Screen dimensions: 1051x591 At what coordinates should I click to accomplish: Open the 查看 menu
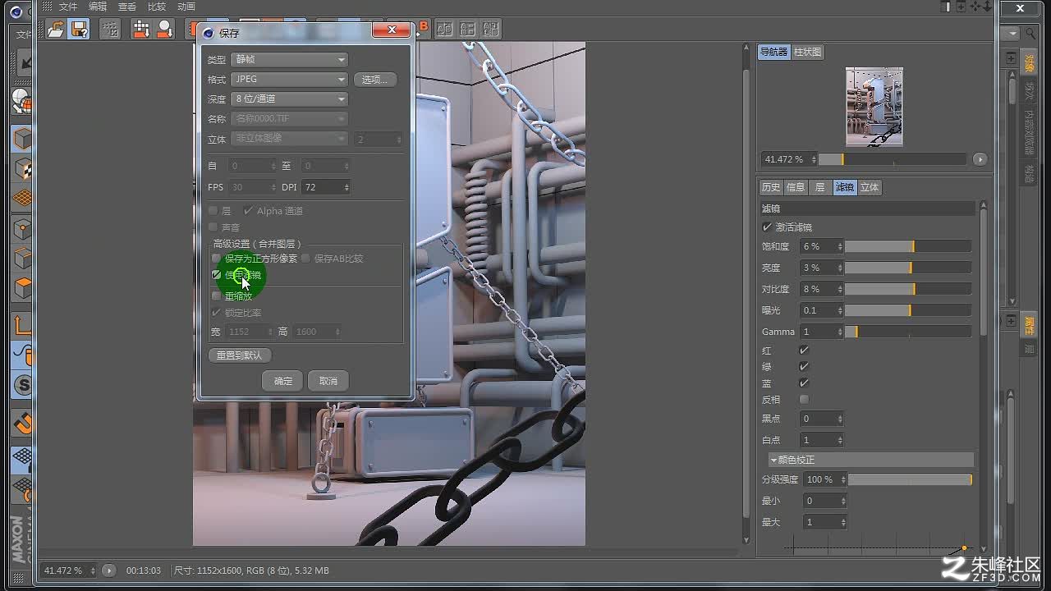pos(127,7)
